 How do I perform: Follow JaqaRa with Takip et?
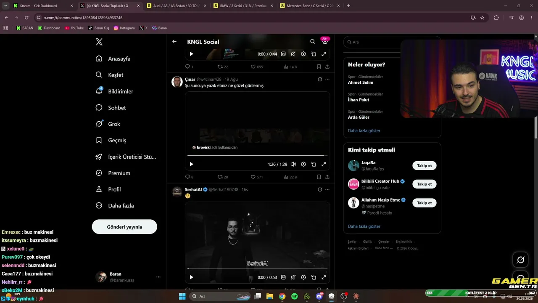(x=425, y=165)
